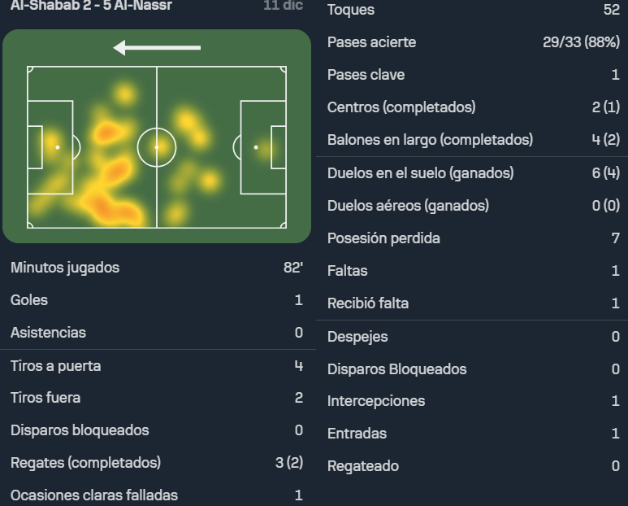Click the heatmap center circle
Image resolution: width=628 pixels, height=506 pixels.
pos(157,147)
